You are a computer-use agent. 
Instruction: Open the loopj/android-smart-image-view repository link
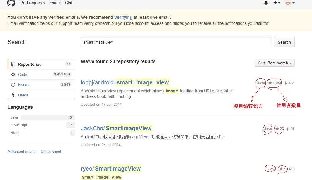125,82
